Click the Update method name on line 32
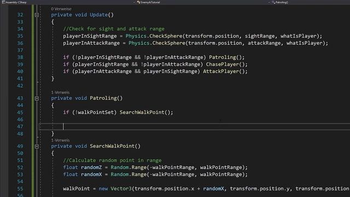The image size is (350, 197). click(x=98, y=15)
